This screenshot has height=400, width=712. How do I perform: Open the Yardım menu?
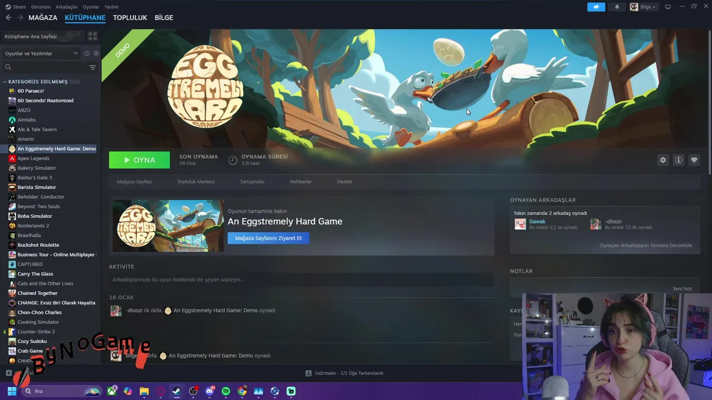[x=111, y=7]
